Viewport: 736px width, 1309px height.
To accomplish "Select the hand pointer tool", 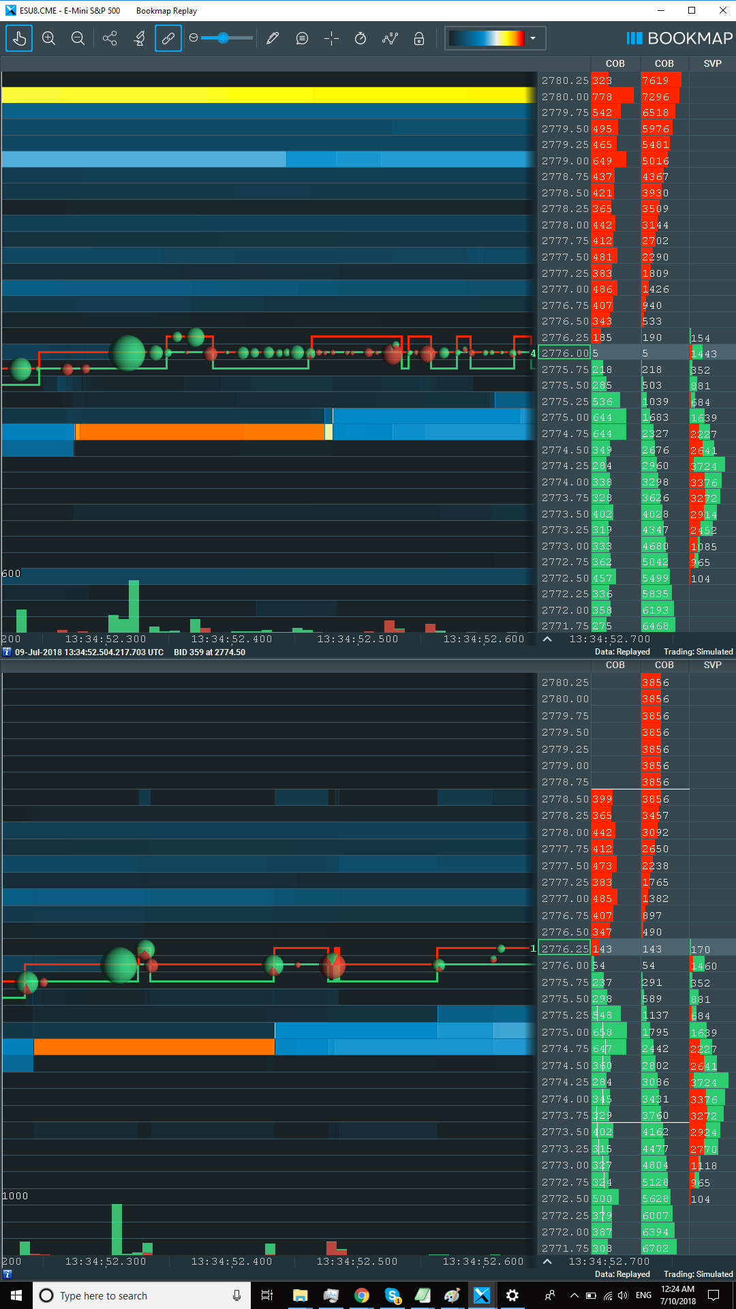I will tap(19, 38).
